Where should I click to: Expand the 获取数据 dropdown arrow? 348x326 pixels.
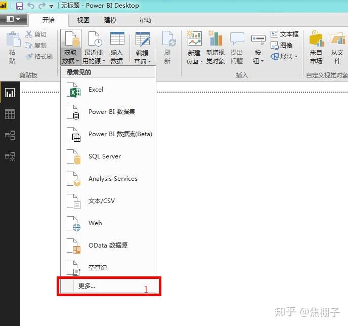(77, 61)
